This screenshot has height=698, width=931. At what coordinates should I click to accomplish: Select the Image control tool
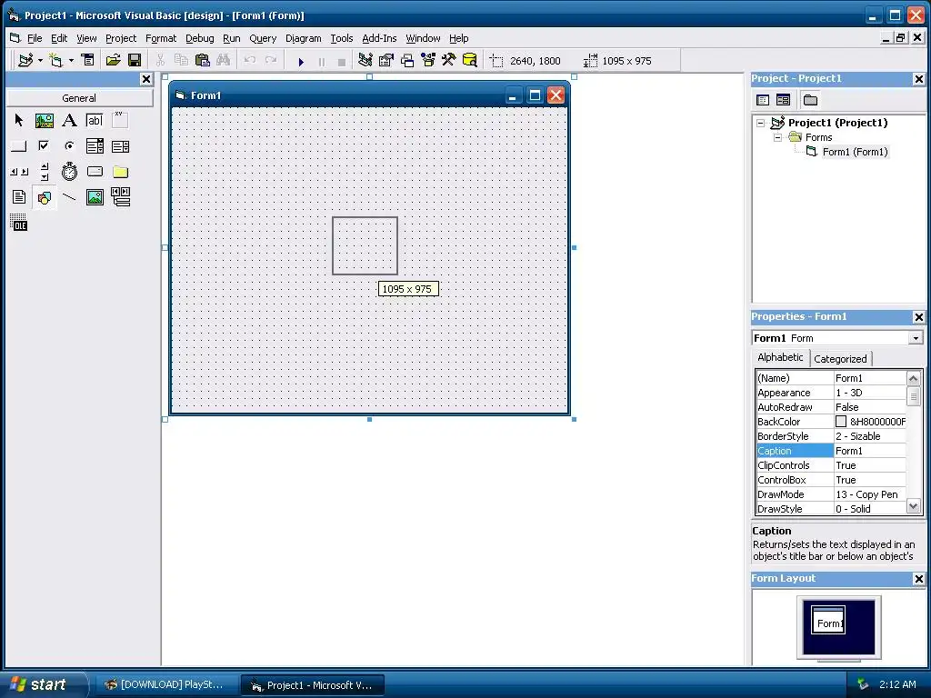(95, 197)
